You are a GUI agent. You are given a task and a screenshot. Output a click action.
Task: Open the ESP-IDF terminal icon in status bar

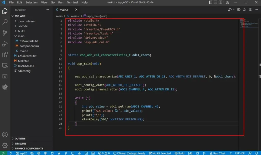coord(86,153)
